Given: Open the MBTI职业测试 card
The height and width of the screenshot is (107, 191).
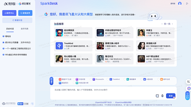Looking at the screenshot, I should [x=155, y=59].
